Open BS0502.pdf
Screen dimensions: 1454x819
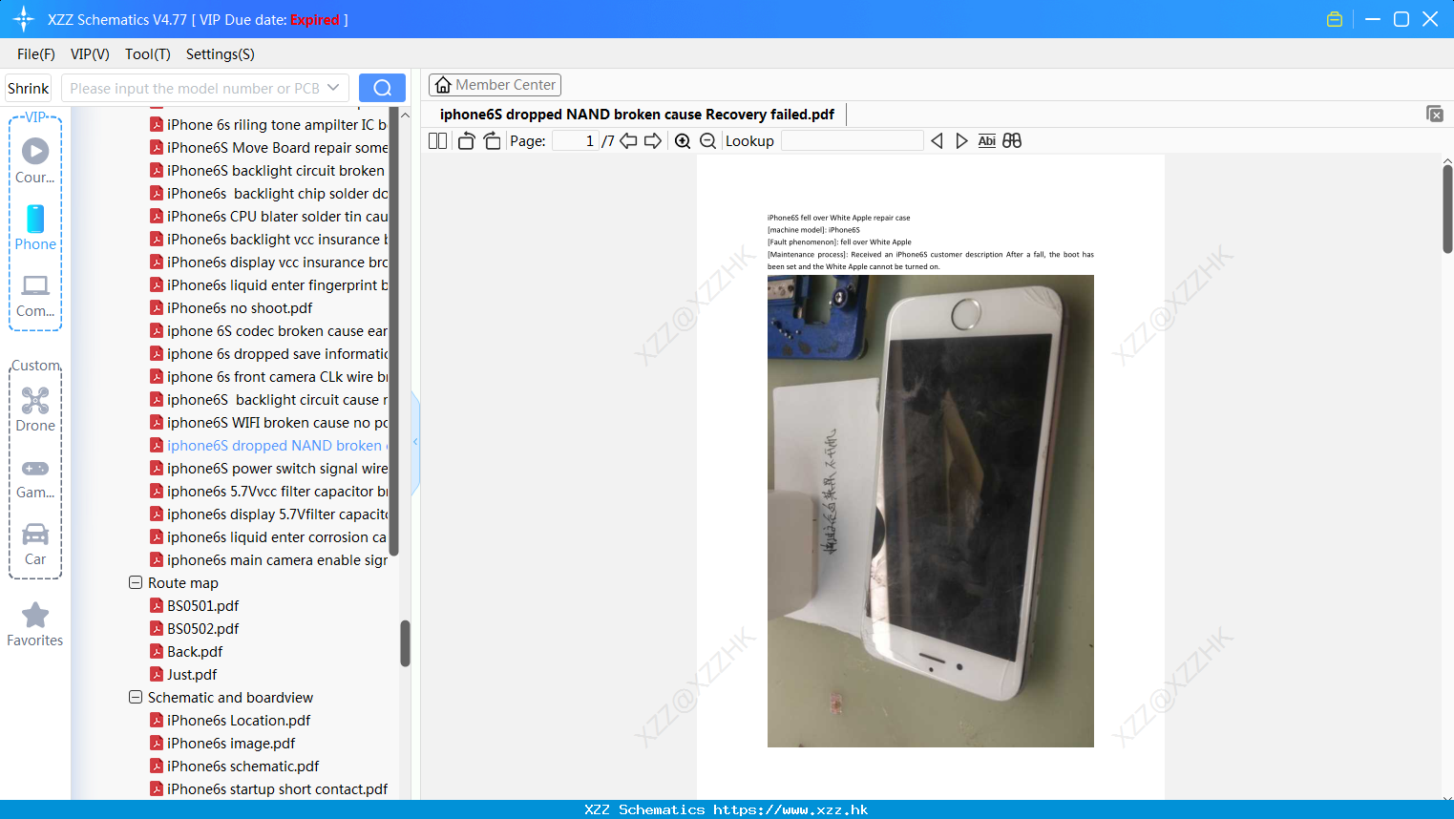[203, 629]
